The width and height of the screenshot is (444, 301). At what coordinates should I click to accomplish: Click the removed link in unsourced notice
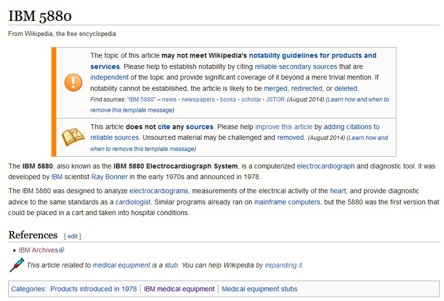point(290,137)
